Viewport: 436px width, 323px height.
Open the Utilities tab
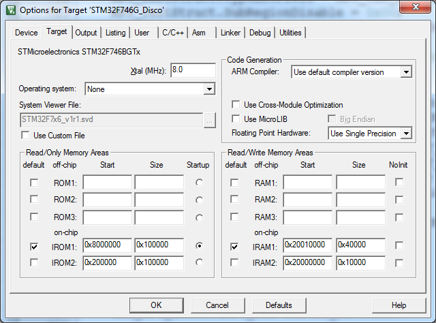coord(290,33)
